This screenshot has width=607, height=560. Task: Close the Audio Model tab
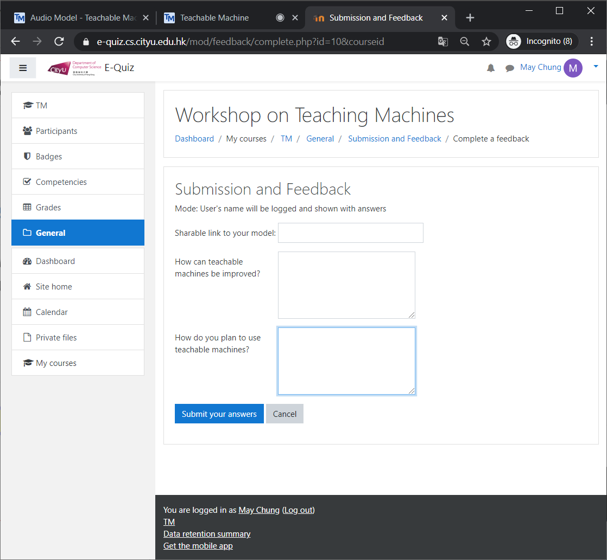pos(146,18)
